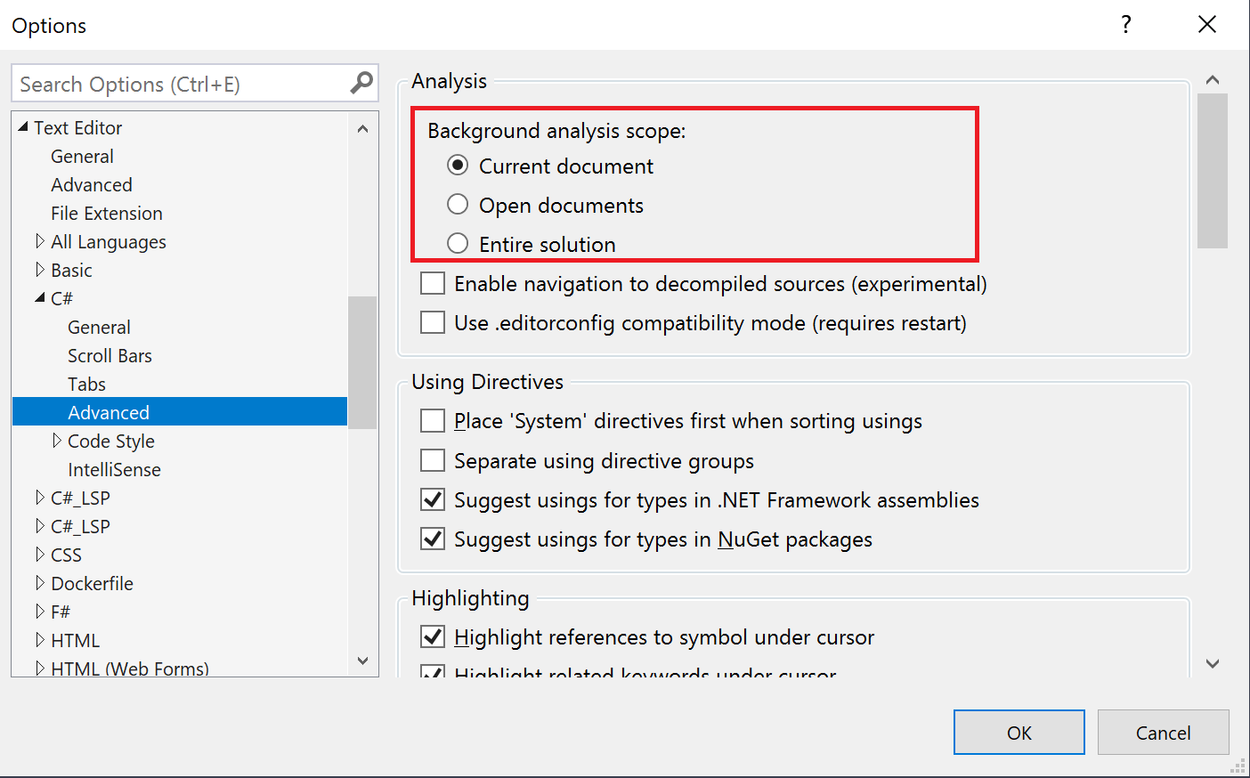Image resolution: width=1250 pixels, height=778 pixels.
Task: Collapse the Text Editor tree node arrow
Action: [24, 127]
